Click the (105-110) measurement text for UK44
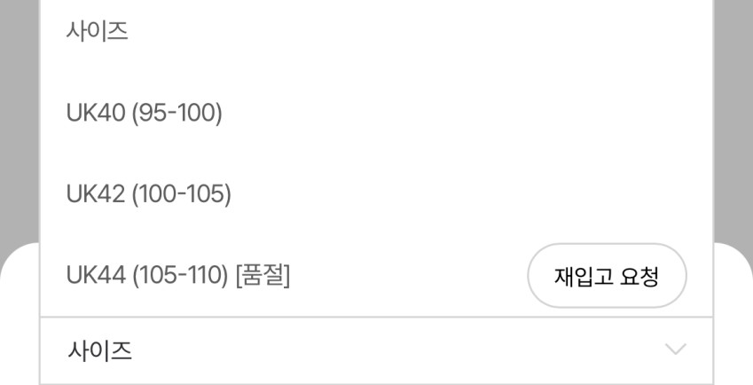This screenshot has height=385, width=753. pos(181,276)
